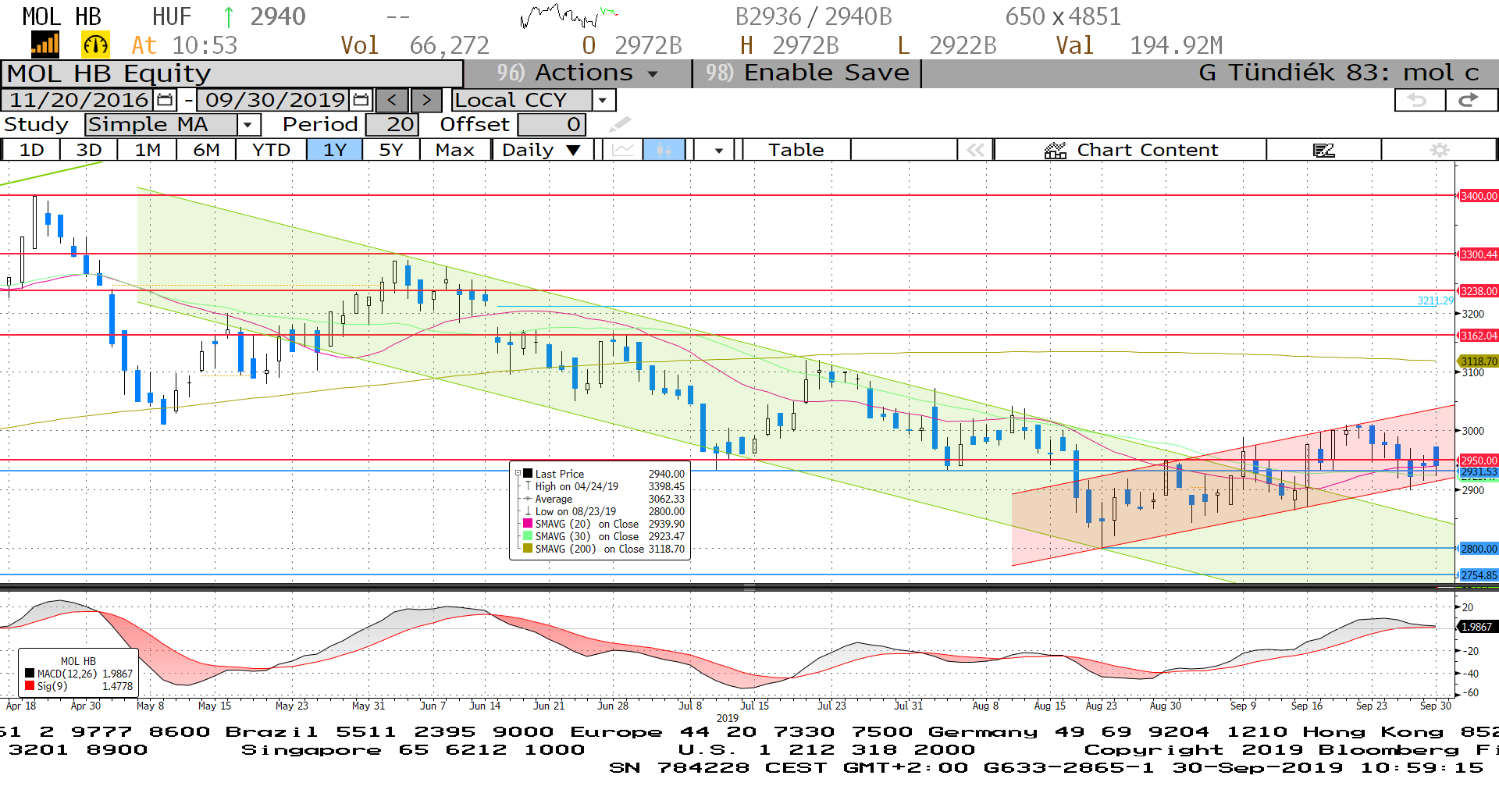This screenshot has height=811, width=1499.
Task: Open the Daily periodicity dropdown
Action: (x=573, y=150)
